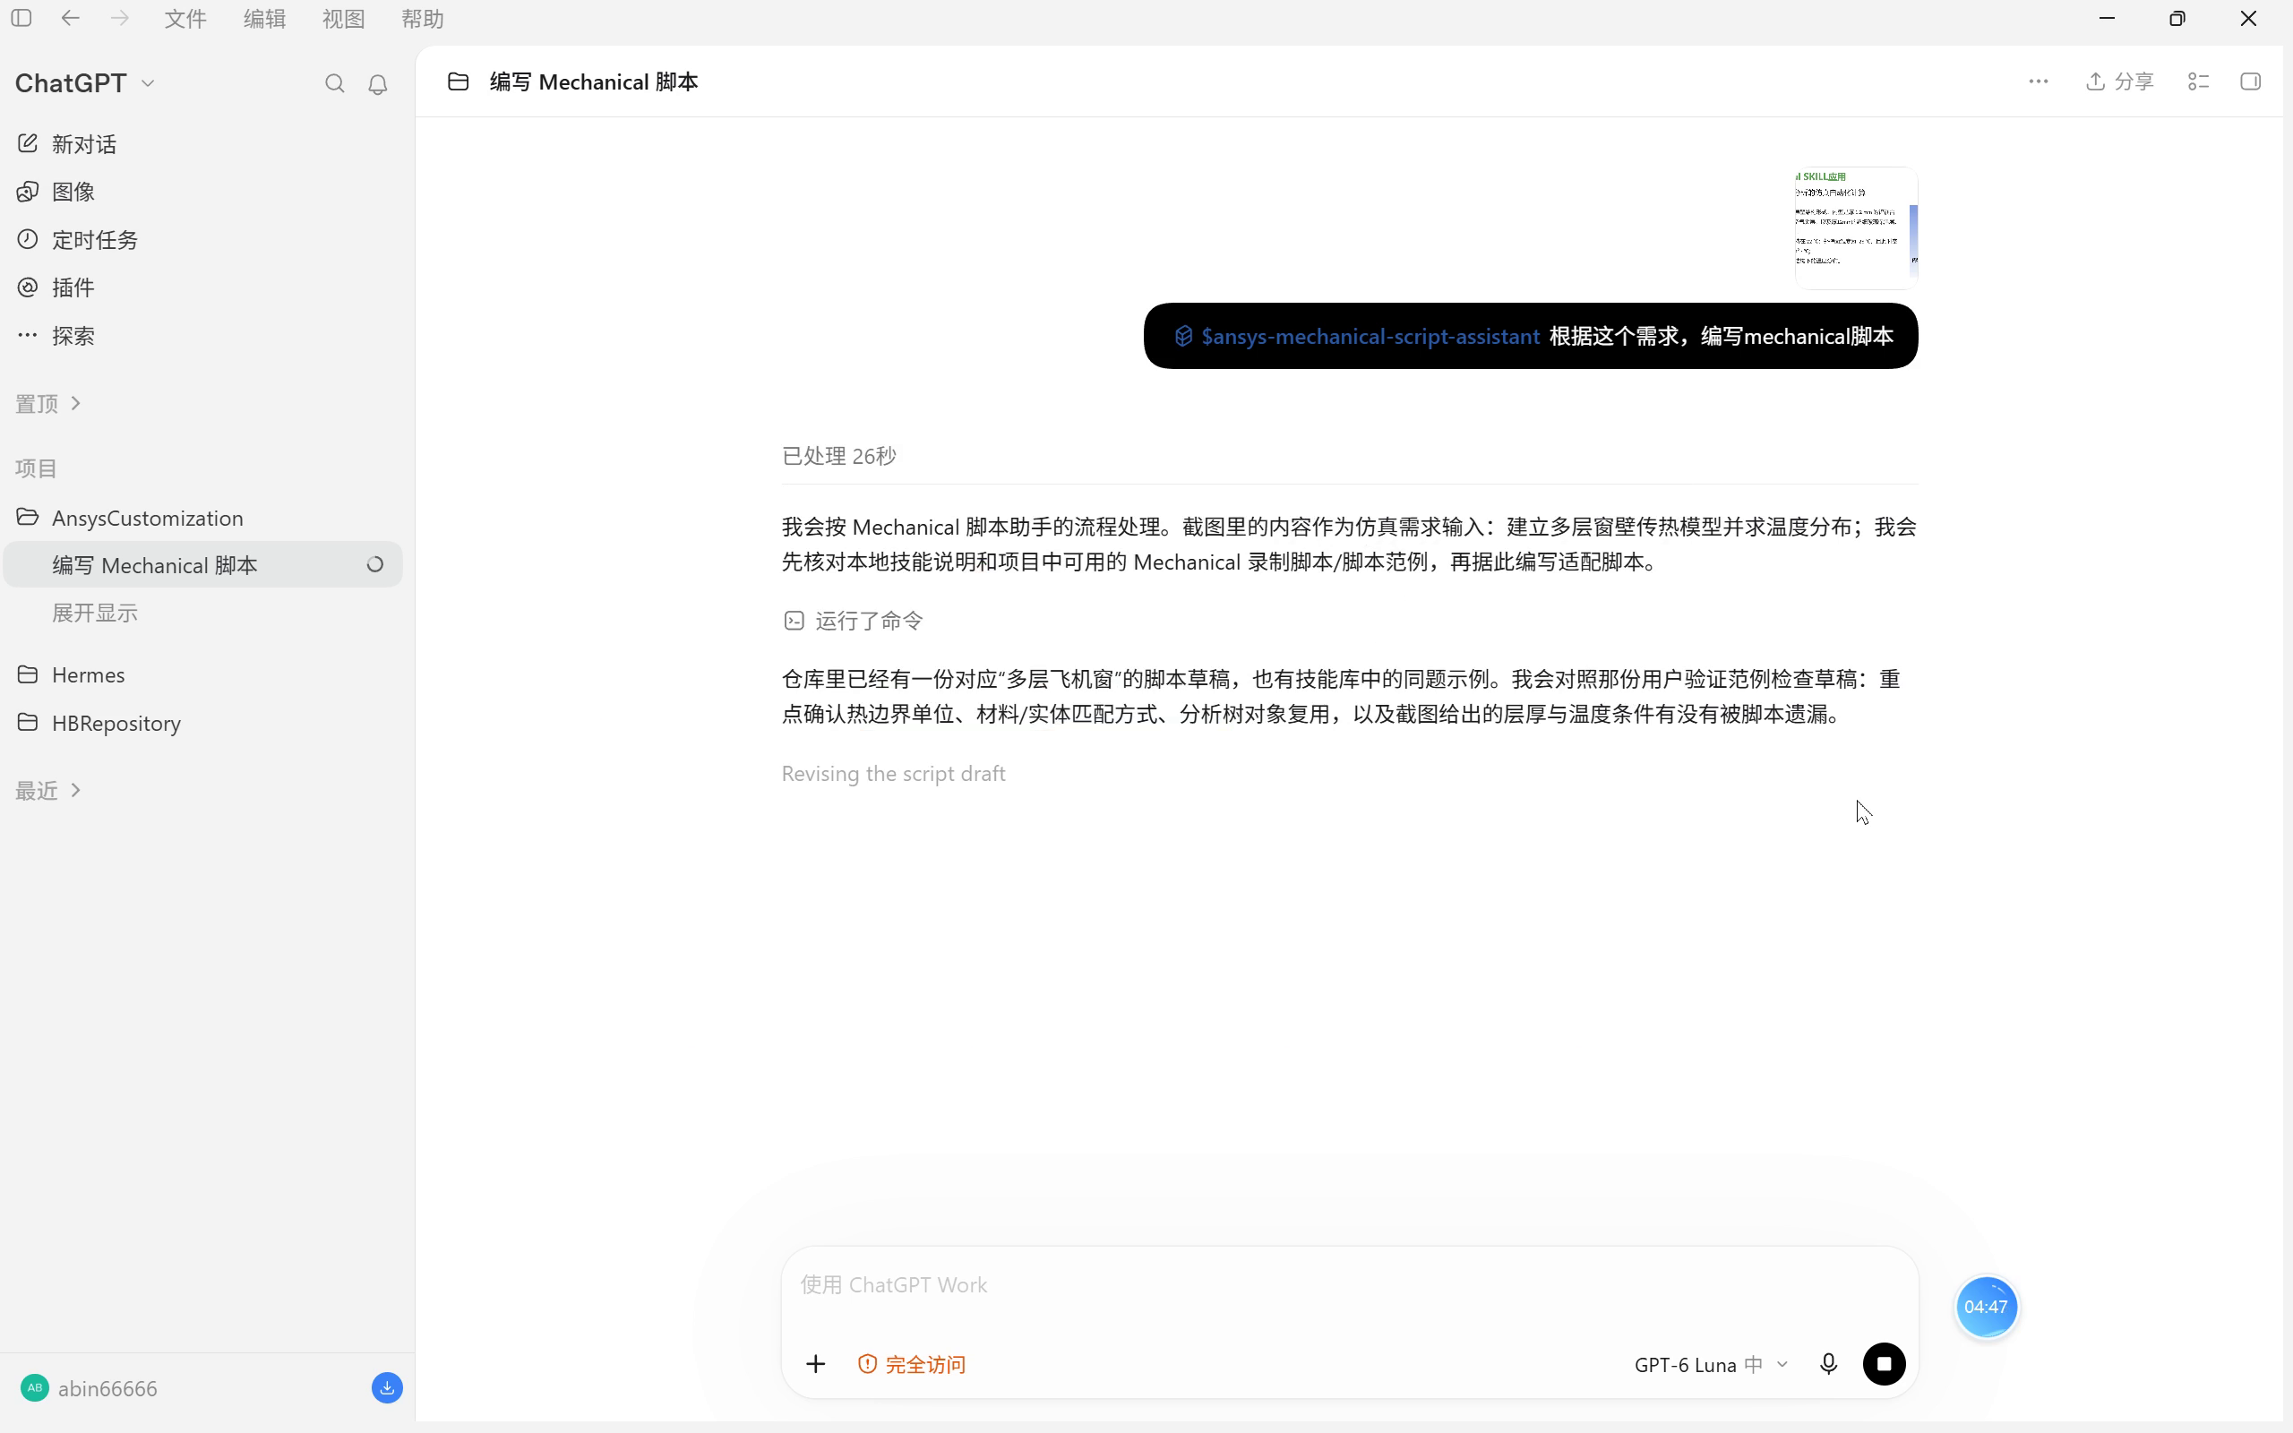Expand the 最近 recent section
Image resolution: width=2293 pixels, height=1433 pixels.
pyautogui.click(x=48, y=791)
